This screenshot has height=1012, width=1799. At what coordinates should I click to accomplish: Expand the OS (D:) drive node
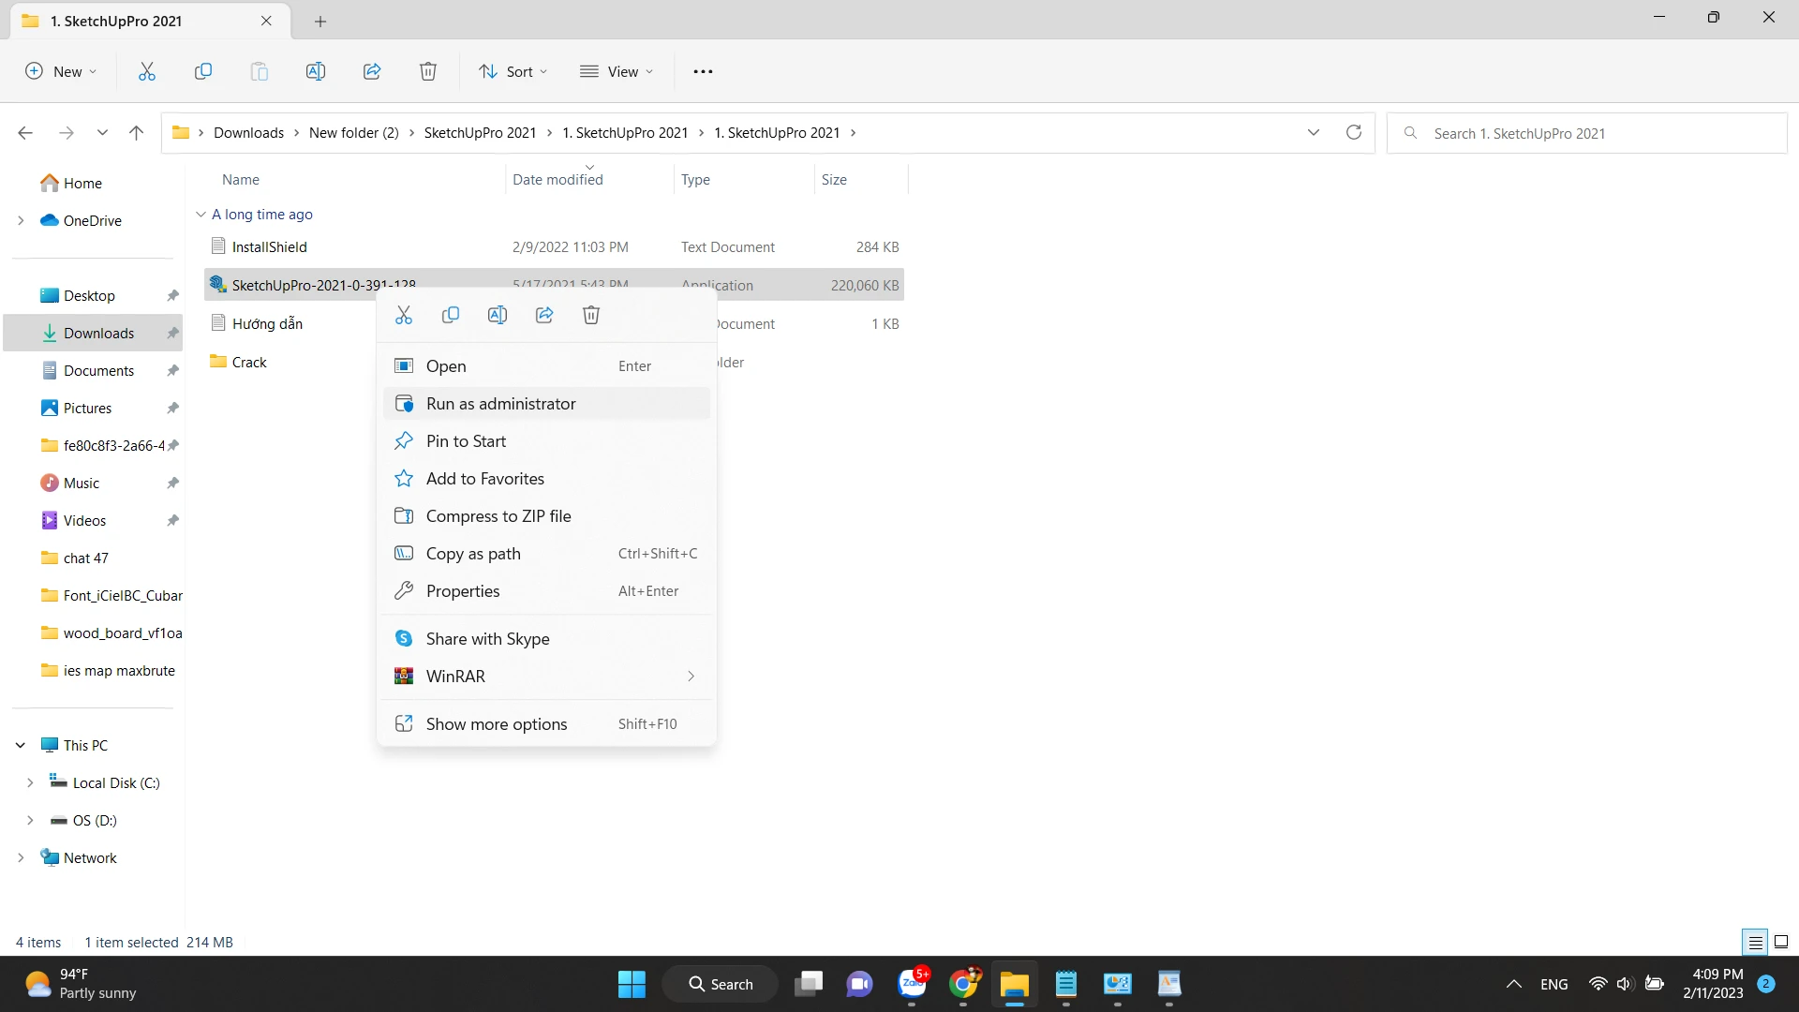point(30,821)
